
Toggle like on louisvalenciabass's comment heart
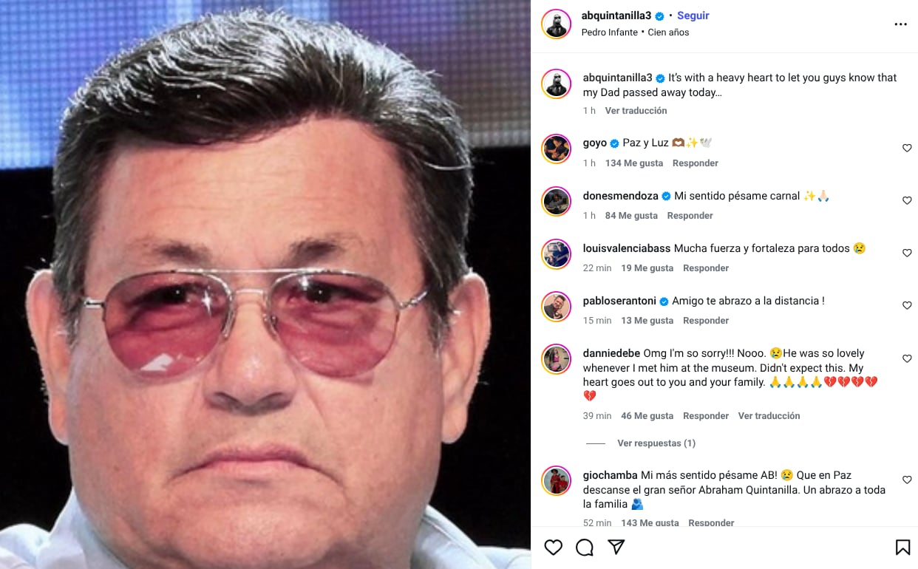click(907, 253)
